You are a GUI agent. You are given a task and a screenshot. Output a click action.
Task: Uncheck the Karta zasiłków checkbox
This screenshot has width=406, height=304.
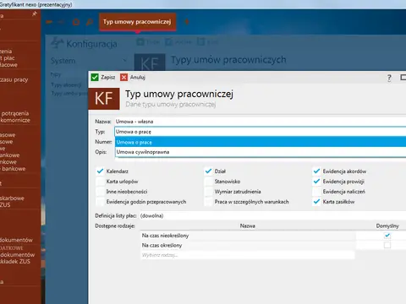coord(316,202)
